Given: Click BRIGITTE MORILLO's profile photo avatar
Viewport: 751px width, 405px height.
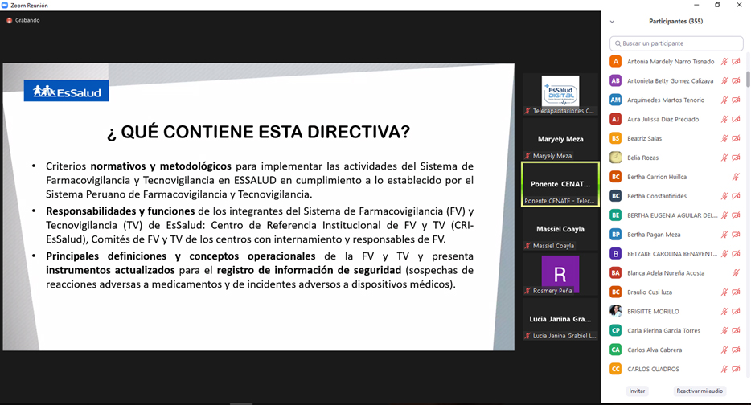Looking at the screenshot, I should pos(615,311).
